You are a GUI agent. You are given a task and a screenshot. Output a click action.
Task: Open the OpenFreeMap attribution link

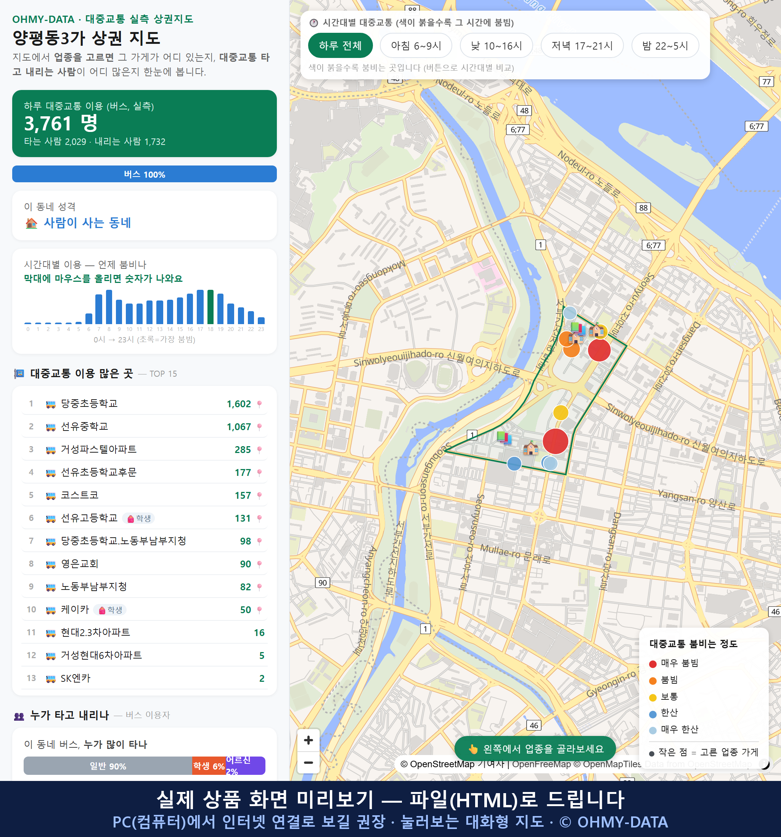[x=542, y=764]
